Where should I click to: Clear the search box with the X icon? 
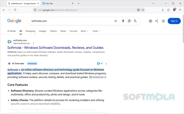tap(115, 21)
